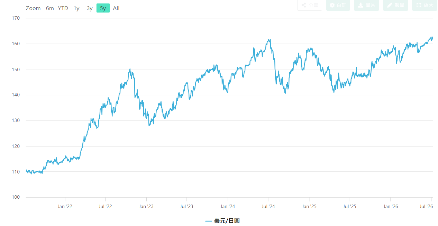The width and height of the screenshot is (438, 226).
Task: Click the Jul '22 axis label
Action: 105,206
